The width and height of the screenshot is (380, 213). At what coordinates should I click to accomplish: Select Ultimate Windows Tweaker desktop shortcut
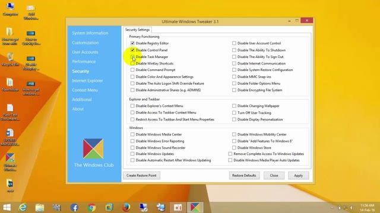click(x=10, y=162)
